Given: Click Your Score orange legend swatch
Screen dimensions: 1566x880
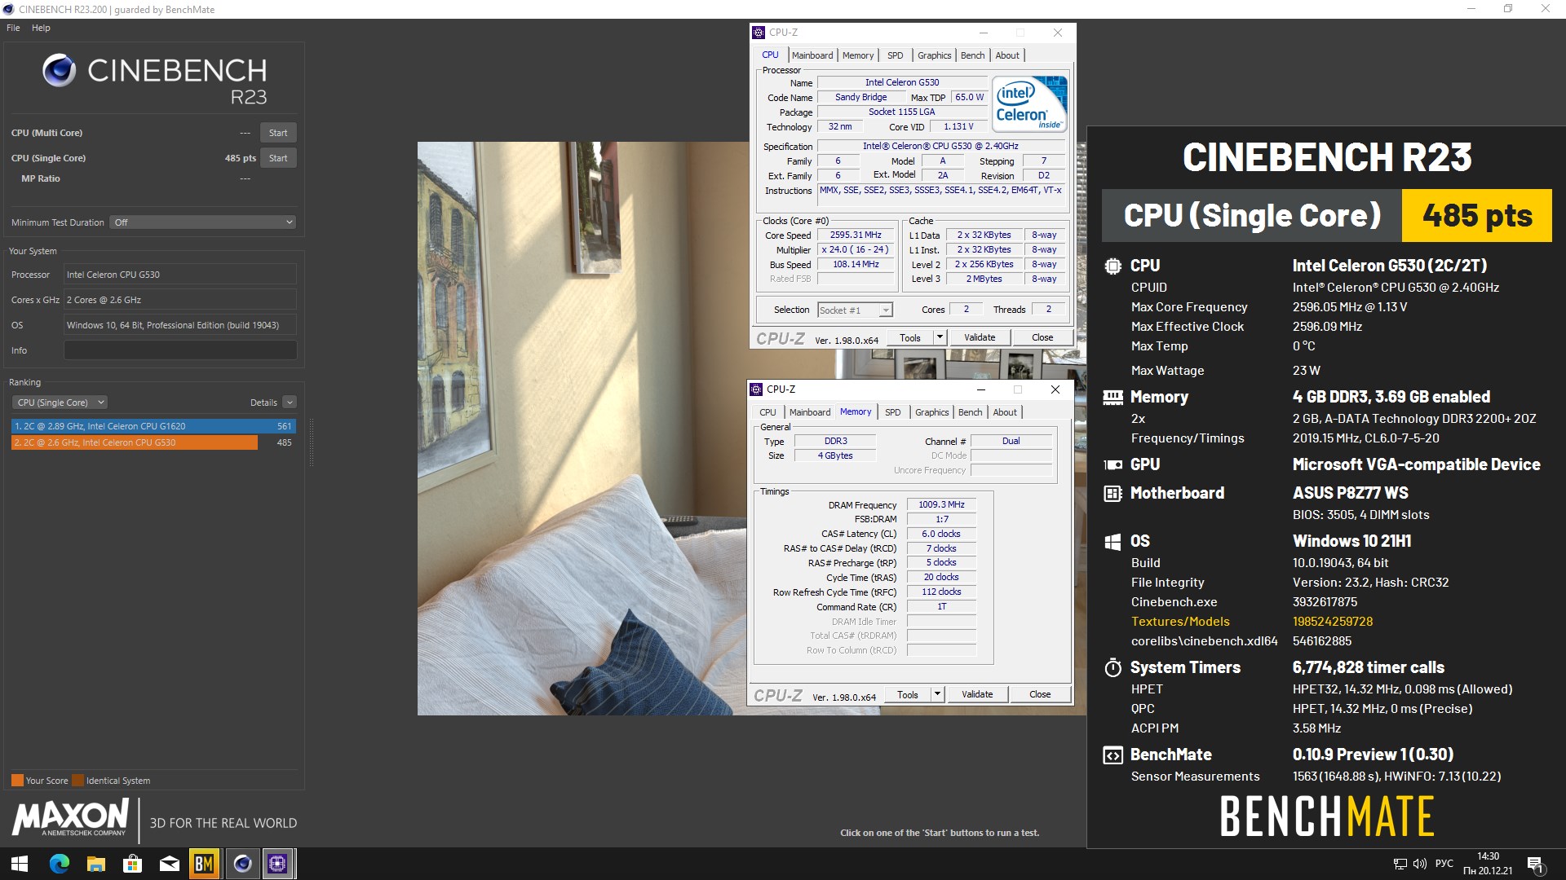Looking at the screenshot, I should pos(17,781).
